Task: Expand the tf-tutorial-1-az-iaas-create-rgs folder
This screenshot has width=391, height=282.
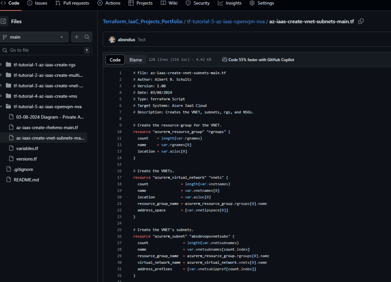Action: click(2, 65)
